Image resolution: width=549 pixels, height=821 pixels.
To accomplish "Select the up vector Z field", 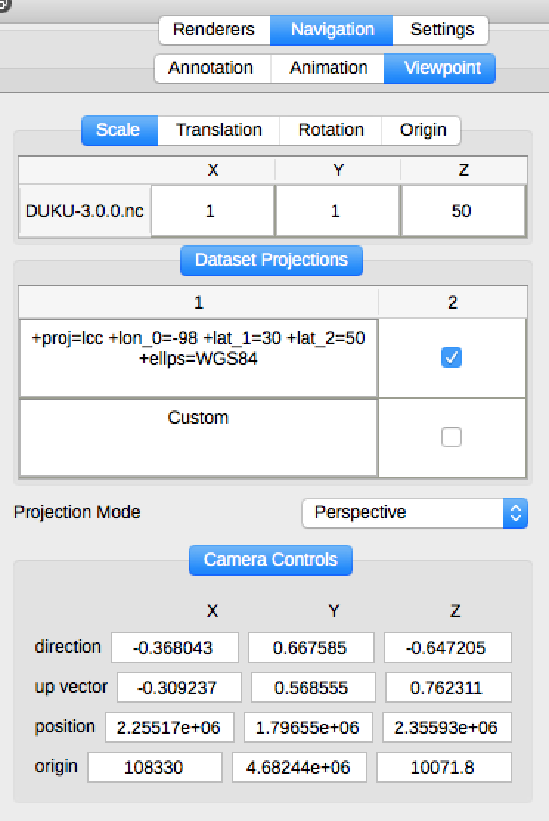I will click(447, 688).
